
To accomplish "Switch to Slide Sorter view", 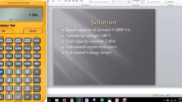I will [x=157, y=96].
